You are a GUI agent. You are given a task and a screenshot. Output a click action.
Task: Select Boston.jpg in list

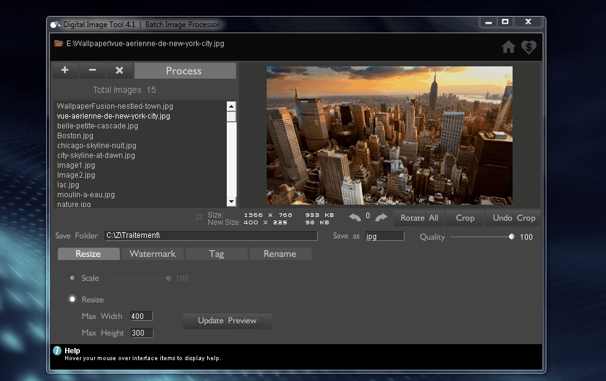[76, 136]
